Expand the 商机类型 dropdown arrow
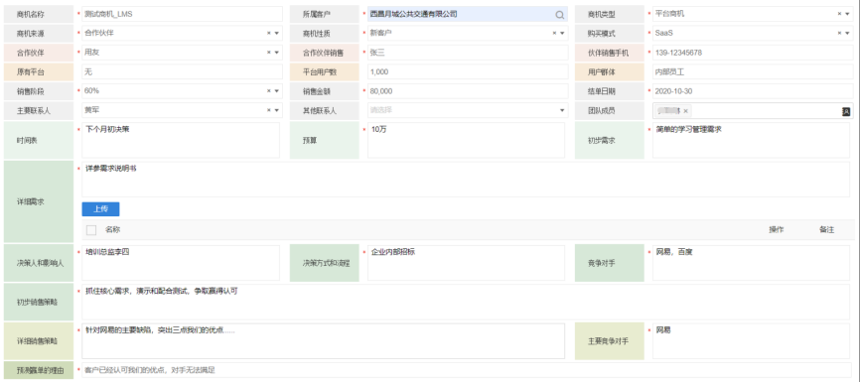 pyautogui.click(x=847, y=14)
